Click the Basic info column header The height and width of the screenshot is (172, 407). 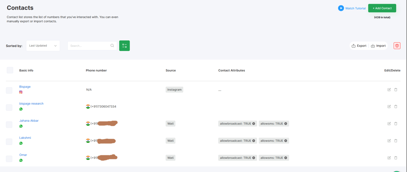coord(26,71)
